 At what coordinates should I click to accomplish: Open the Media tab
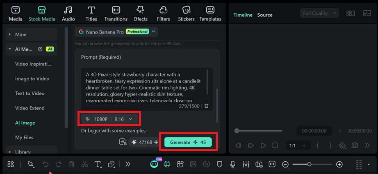(x=16, y=14)
